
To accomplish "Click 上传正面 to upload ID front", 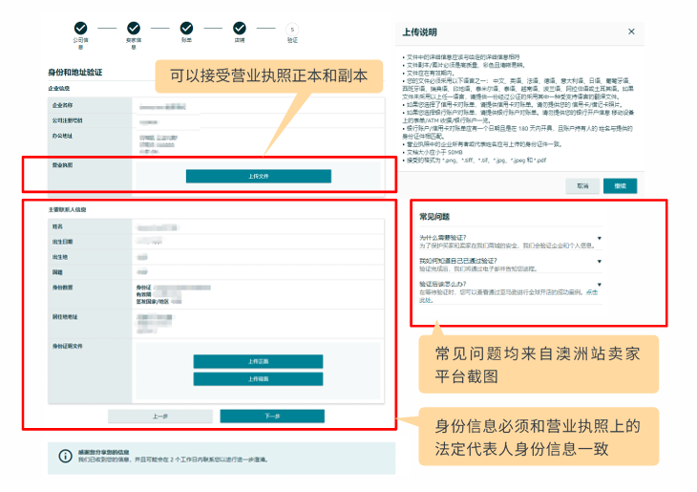I will pyautogui.click(x=258, y=361).
